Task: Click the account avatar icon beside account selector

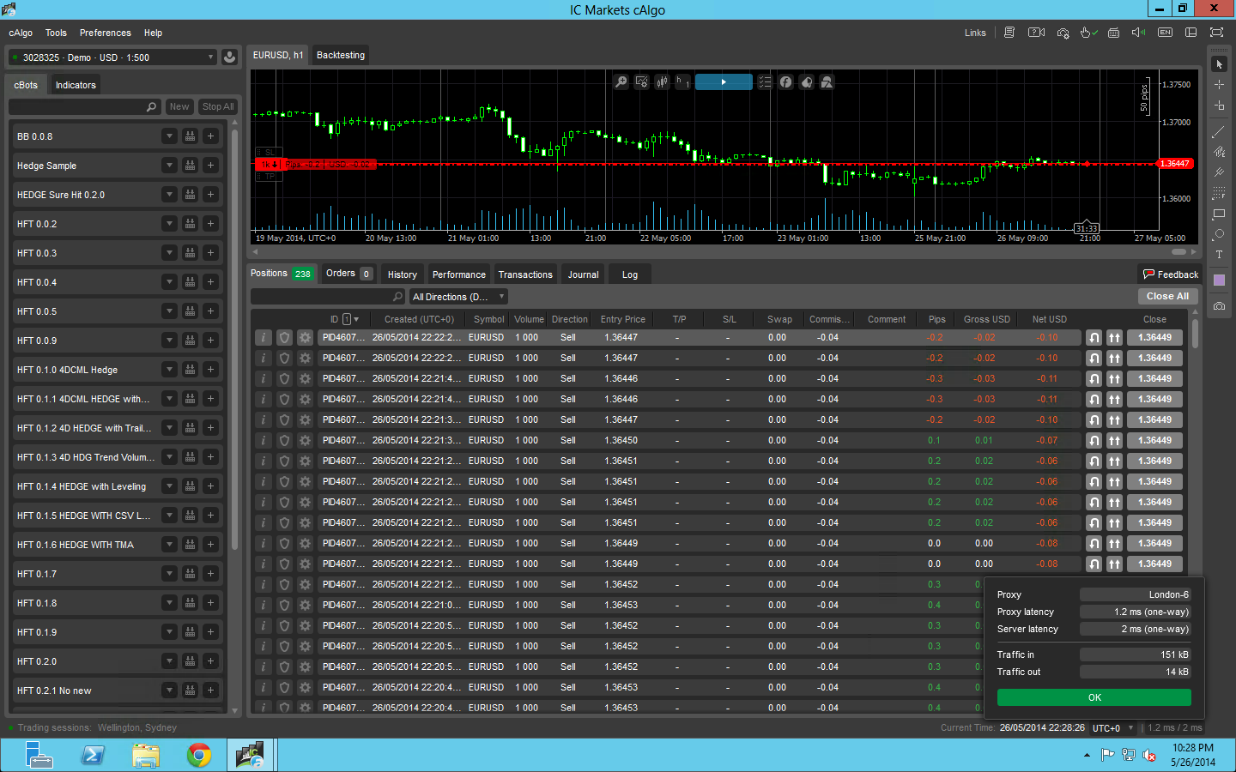Action: [229, 57]
